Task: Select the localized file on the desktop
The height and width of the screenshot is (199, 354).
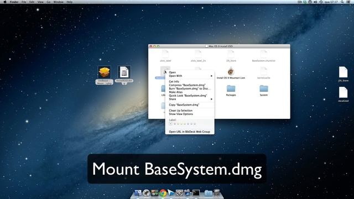Action: [x=343, y=92]
